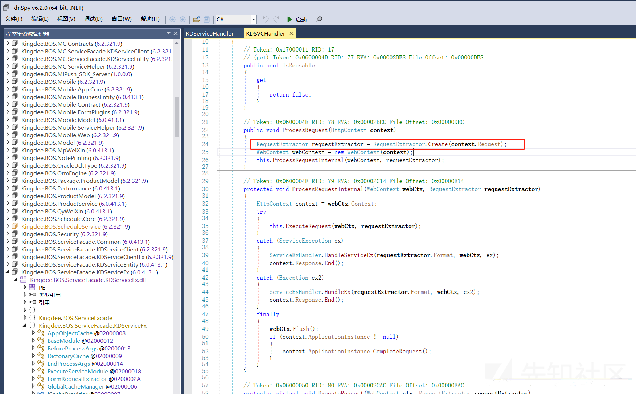Screen dimensions: 636x394
Task: Click namespace braces icon of Kingdee.BOS.ServiceFacade.KDServiceFx
Action: (x=32, y=325)
